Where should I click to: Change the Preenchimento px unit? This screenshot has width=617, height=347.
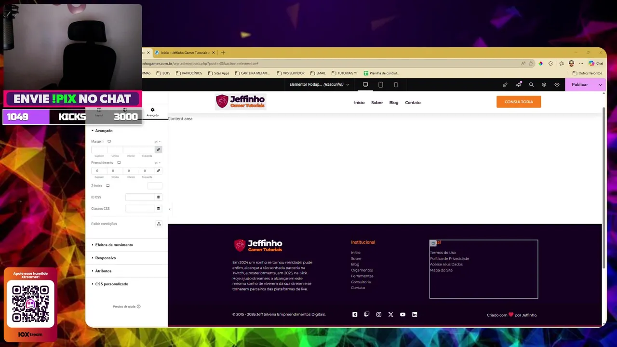[157, 163]
